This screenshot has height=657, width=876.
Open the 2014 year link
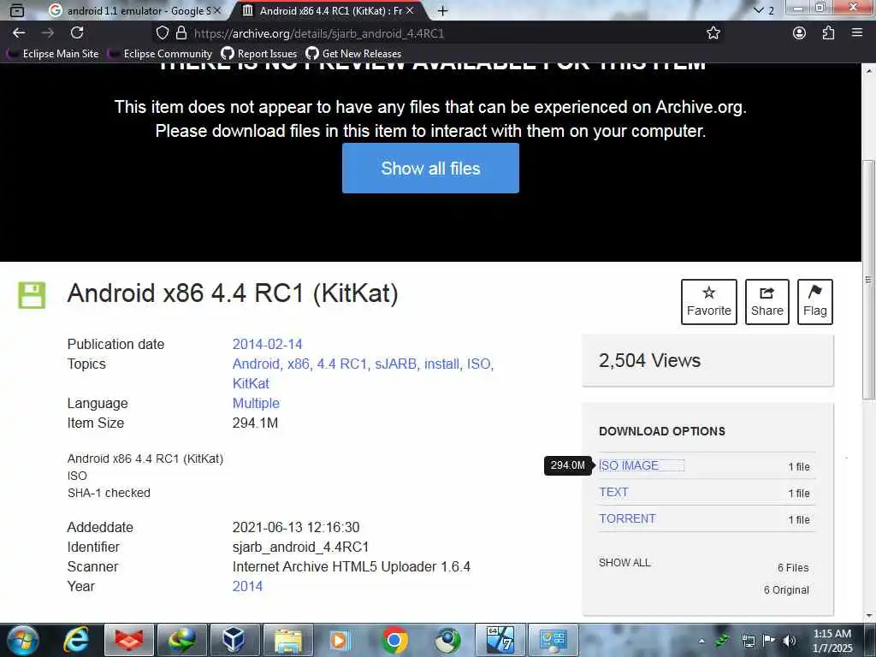pos(247,586)
